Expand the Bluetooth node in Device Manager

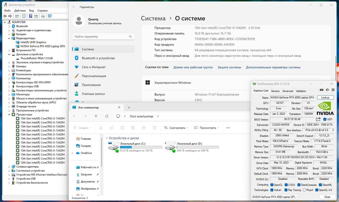[x=9, y=26]
